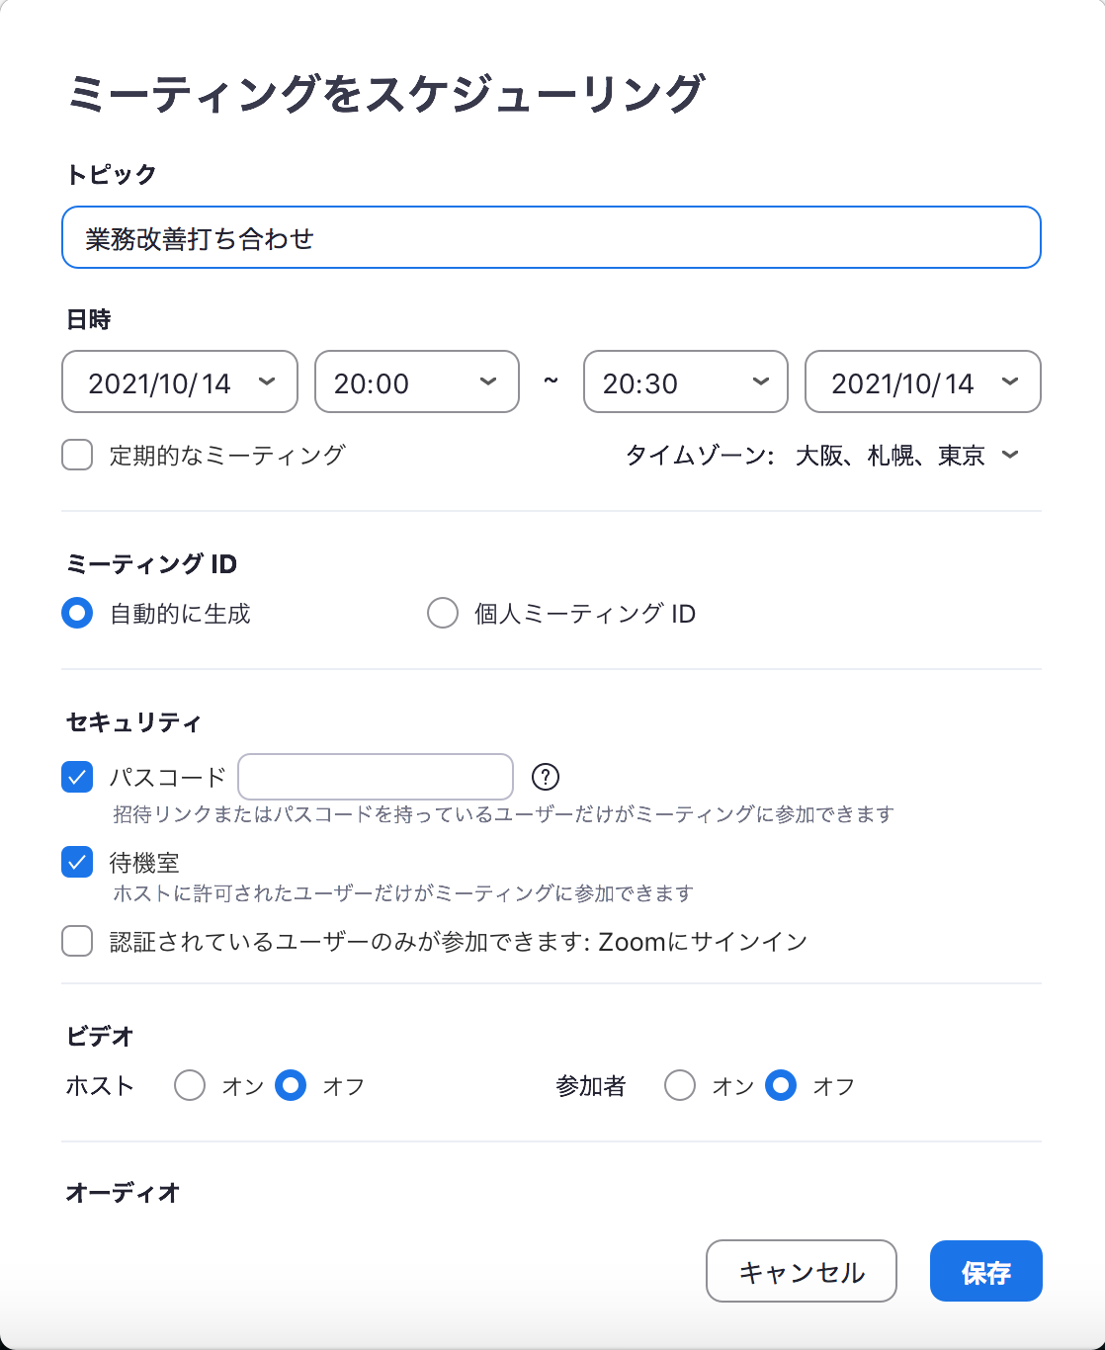1105x1350 pixels.
Task: Enable Zoom sign-in only authentication checkbox
Action: pyautogui.click(x=77, y=941)
